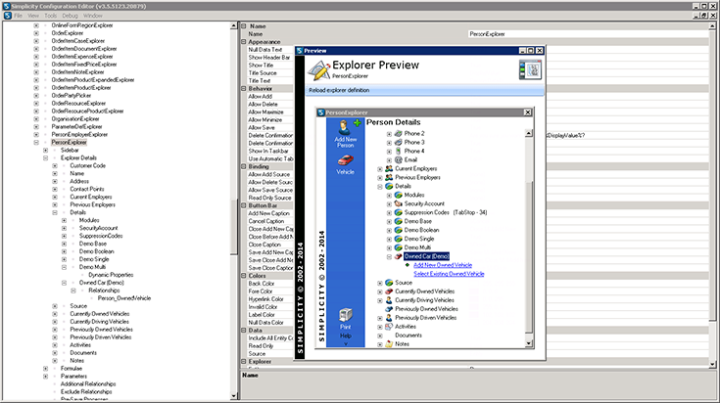The height and width of the screenshot is (403, 720).
Task: Collapse the Behavior property group
Action: click(x=244, y=88)
